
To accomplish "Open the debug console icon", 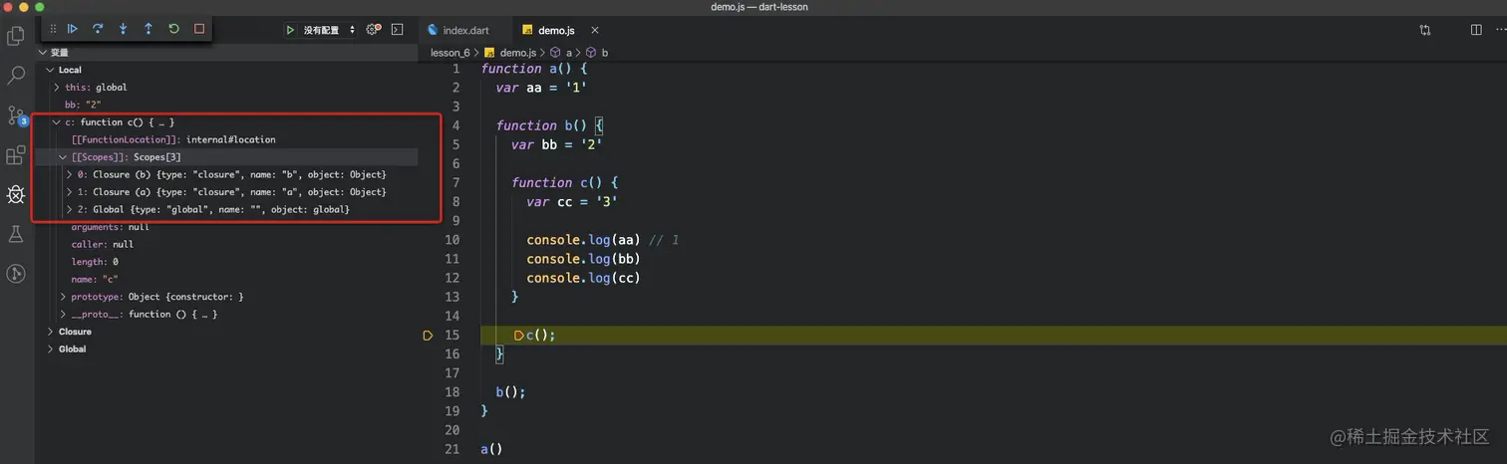I will 397,30.
